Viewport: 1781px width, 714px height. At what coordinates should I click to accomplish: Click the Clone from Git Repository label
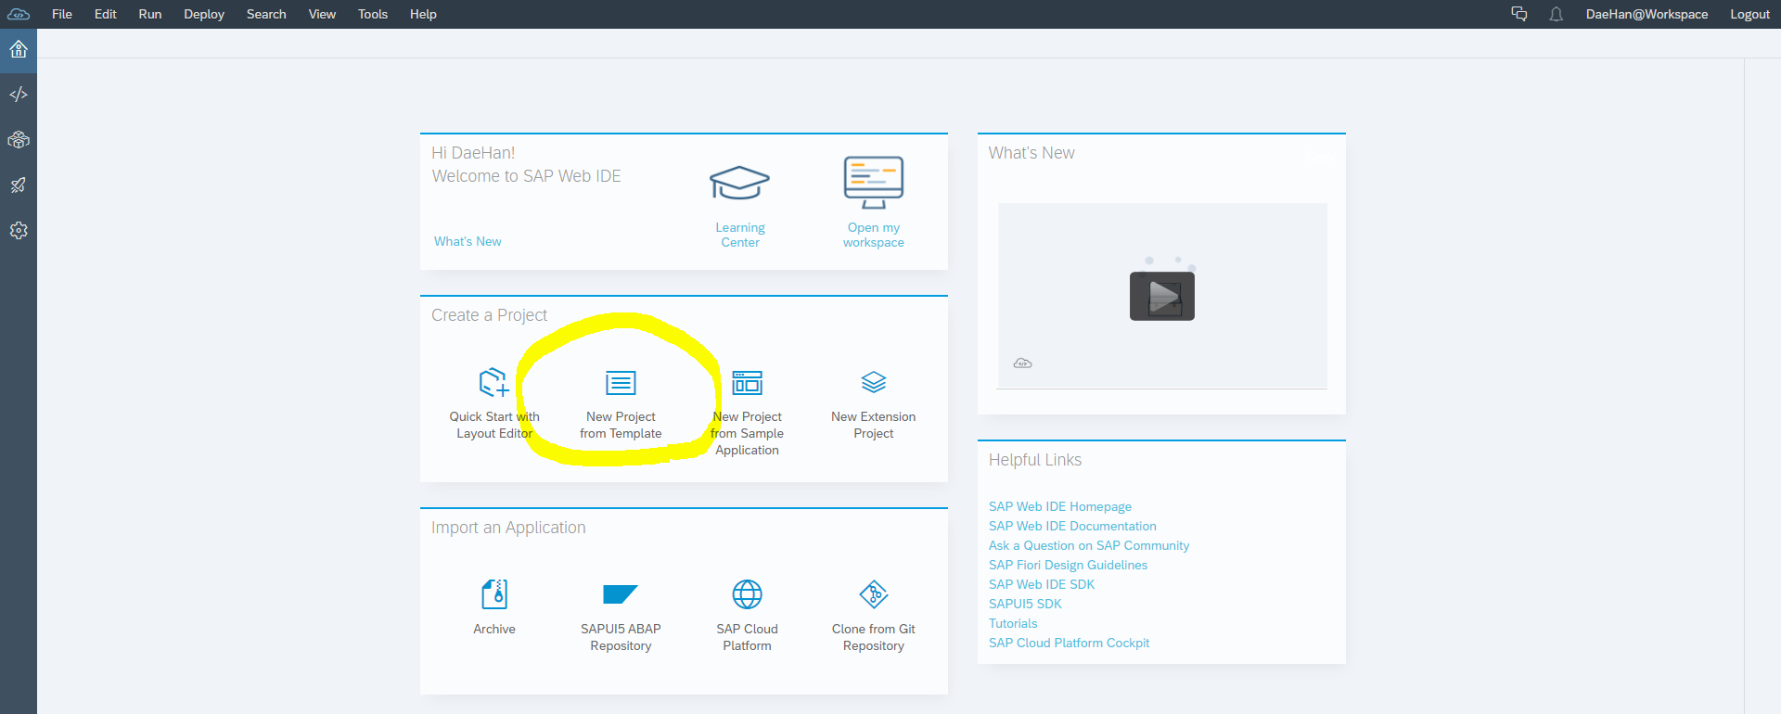874,637
